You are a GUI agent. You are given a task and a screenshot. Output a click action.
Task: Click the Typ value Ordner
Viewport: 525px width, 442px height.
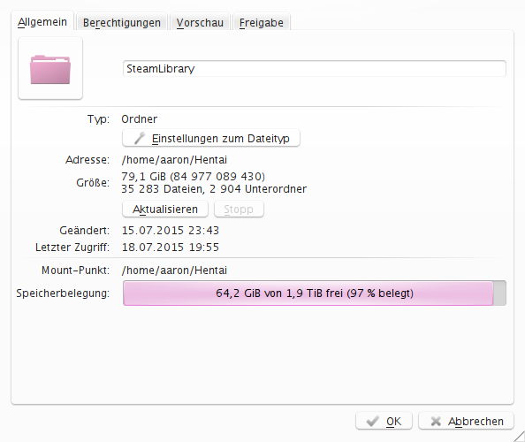(140, 118)
